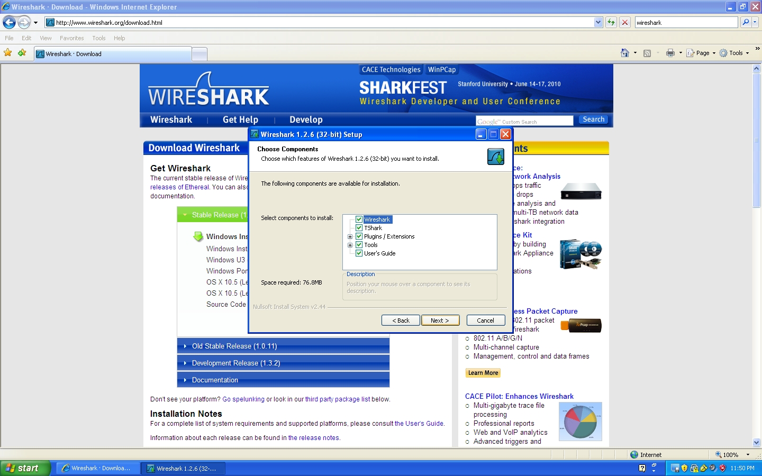Viewport: 762px width, 476px height.
Task: Click the setup window title bar Wireshark icon
Action: pos(255,134)
